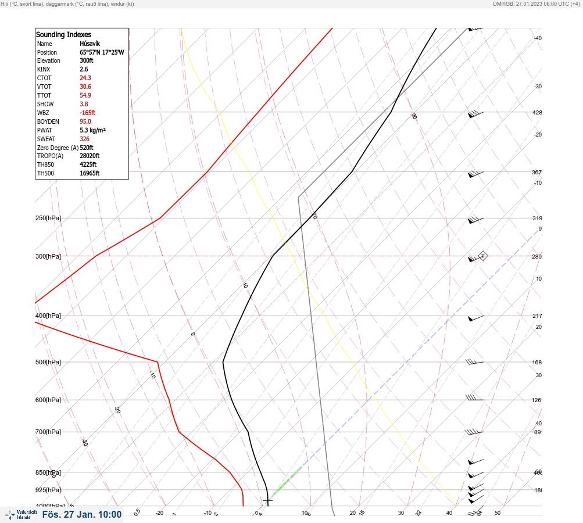Viewport: 583px width, 523px height.
Task: Click the SHOW value 3.8
Action: point(84,104)
